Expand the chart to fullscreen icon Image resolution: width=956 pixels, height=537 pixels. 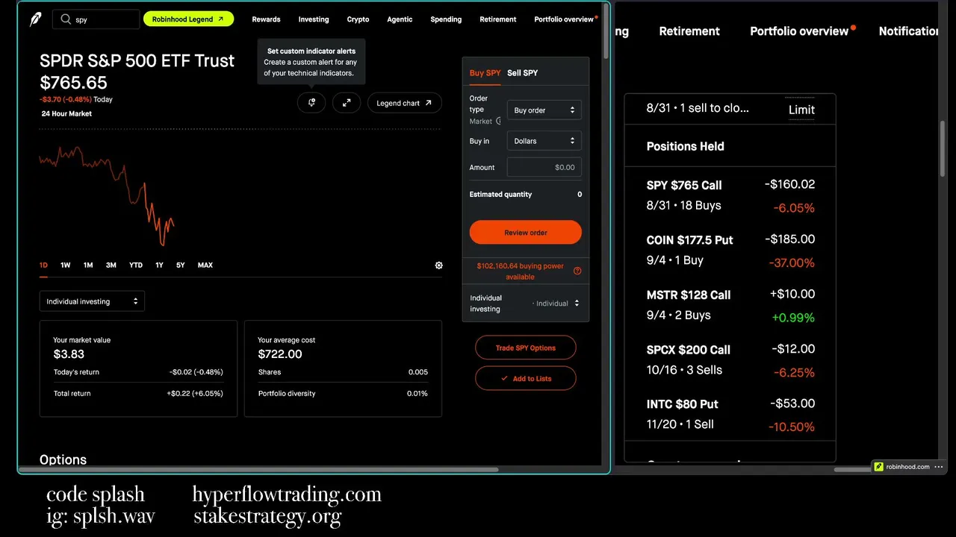[347, 103]
